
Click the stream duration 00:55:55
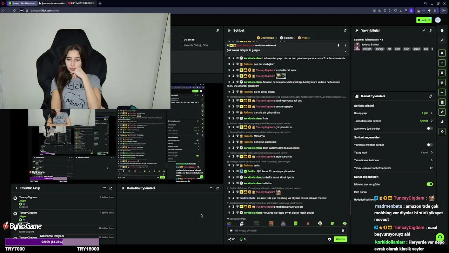[x=189, y=40]
